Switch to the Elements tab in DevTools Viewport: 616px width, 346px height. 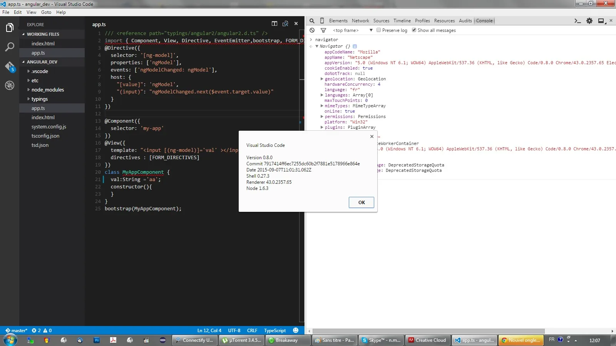(338, 21)
